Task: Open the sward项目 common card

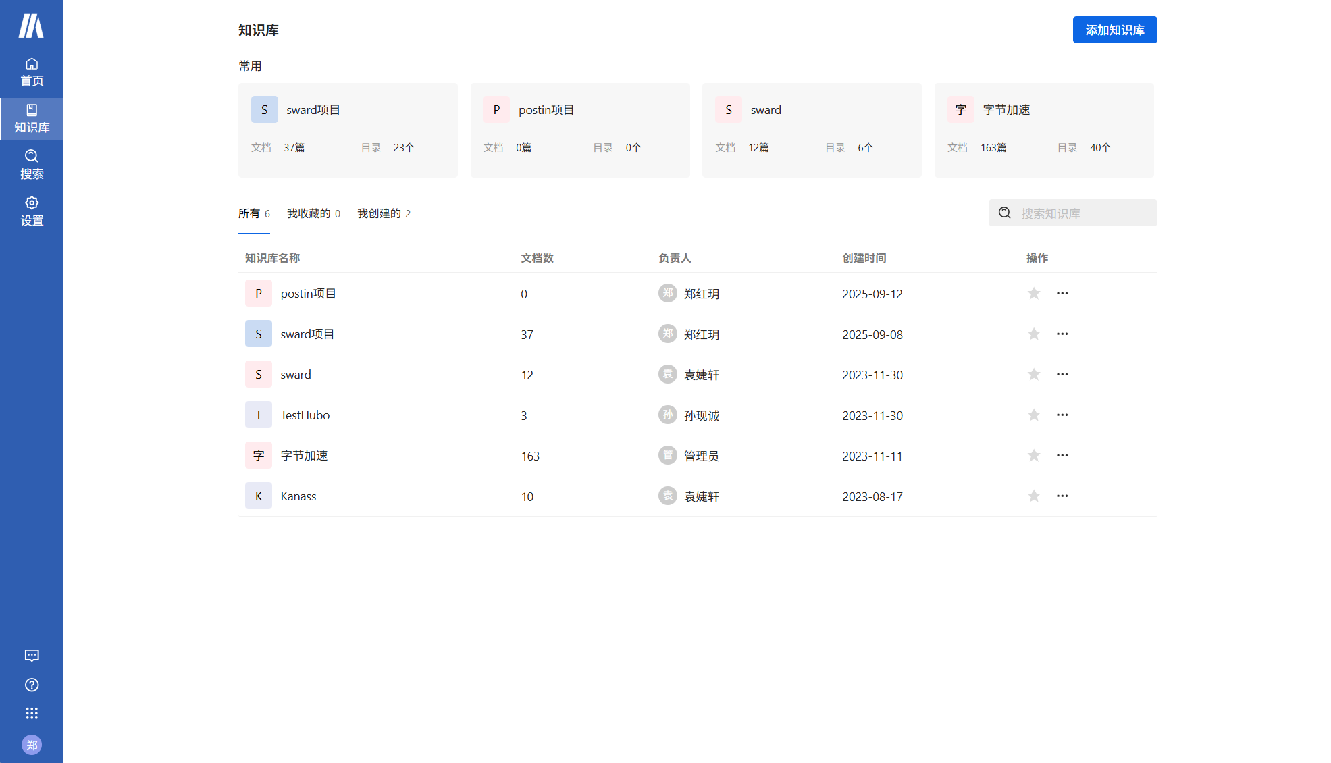Action: [348, 130]
